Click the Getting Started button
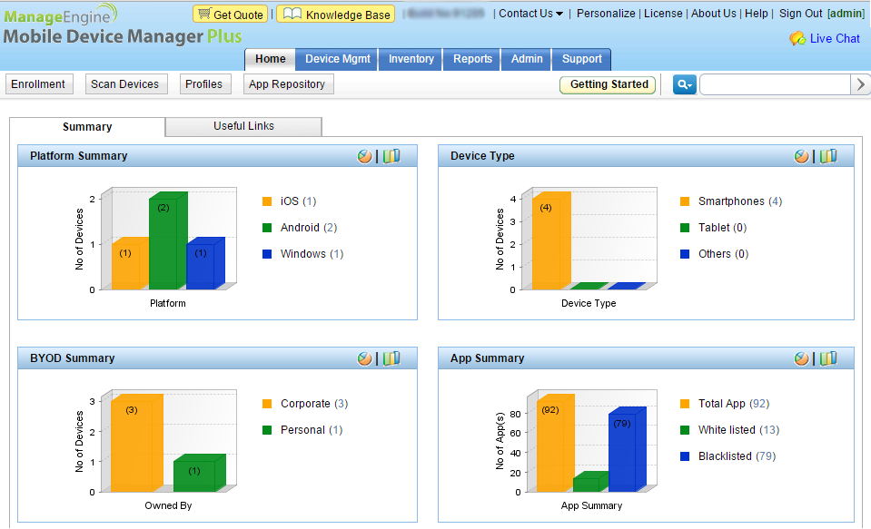 pyautogui.click(x=609, y=84)
